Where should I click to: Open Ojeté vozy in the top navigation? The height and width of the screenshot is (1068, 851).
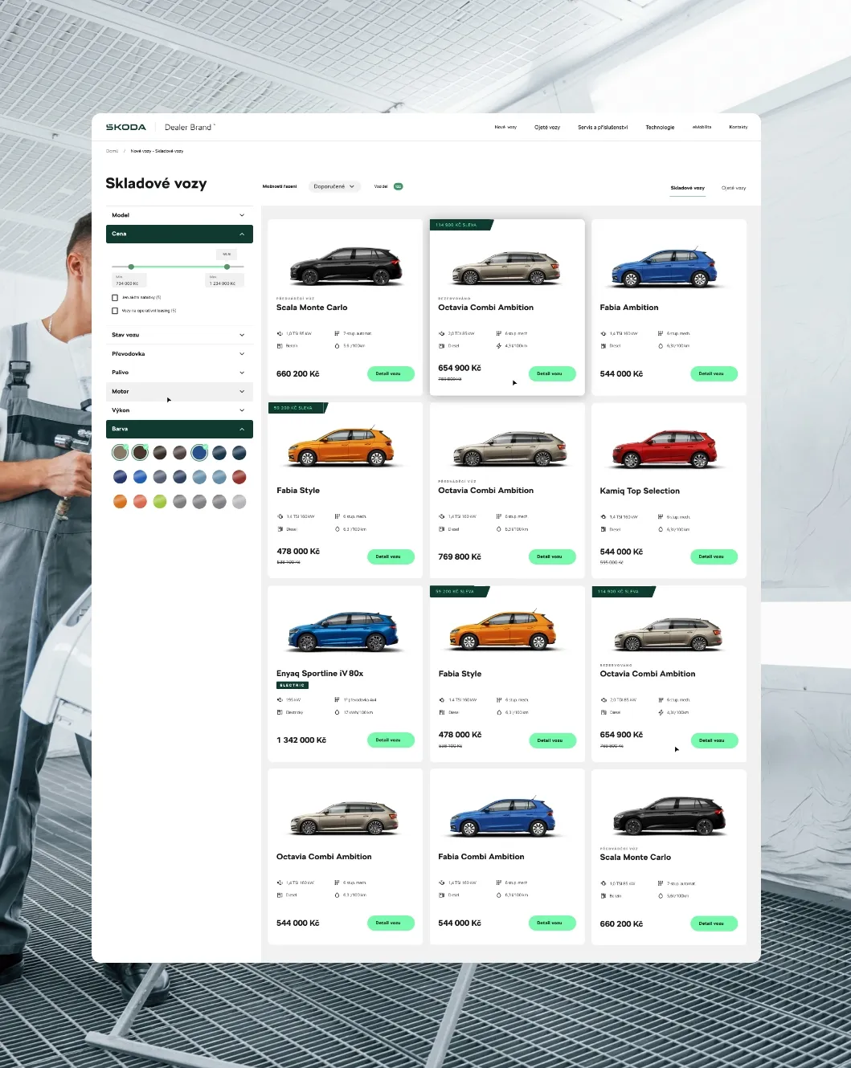point(547,127)
